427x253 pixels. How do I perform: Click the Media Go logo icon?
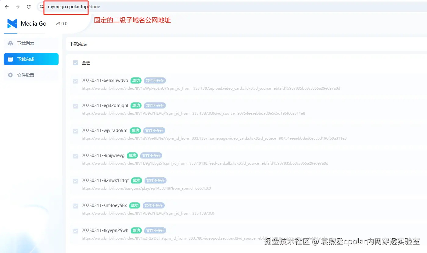point(12,23)
